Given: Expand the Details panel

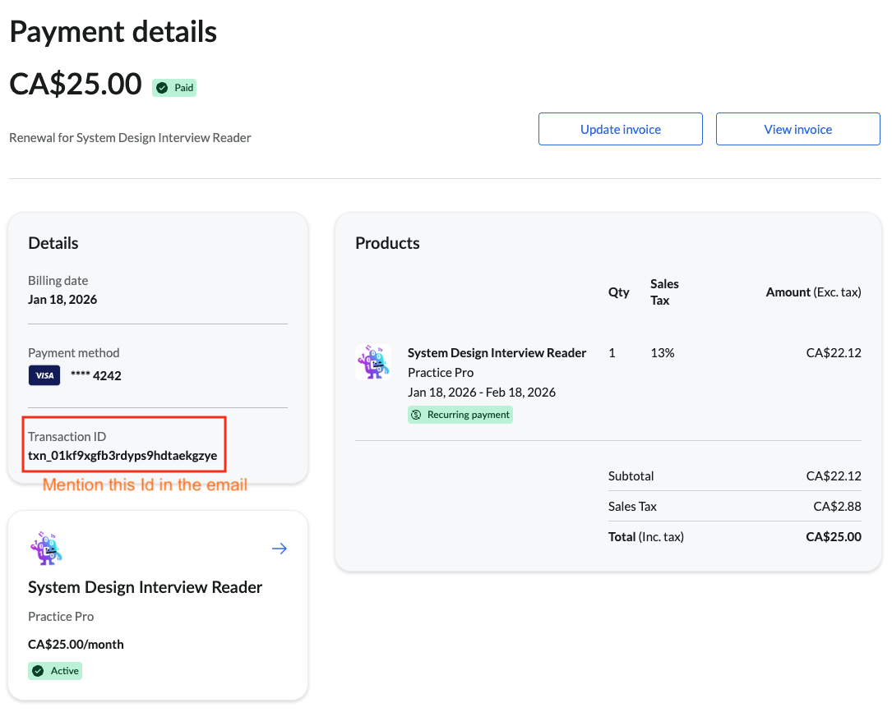Looking at the screenshot, I should [53, 242].
